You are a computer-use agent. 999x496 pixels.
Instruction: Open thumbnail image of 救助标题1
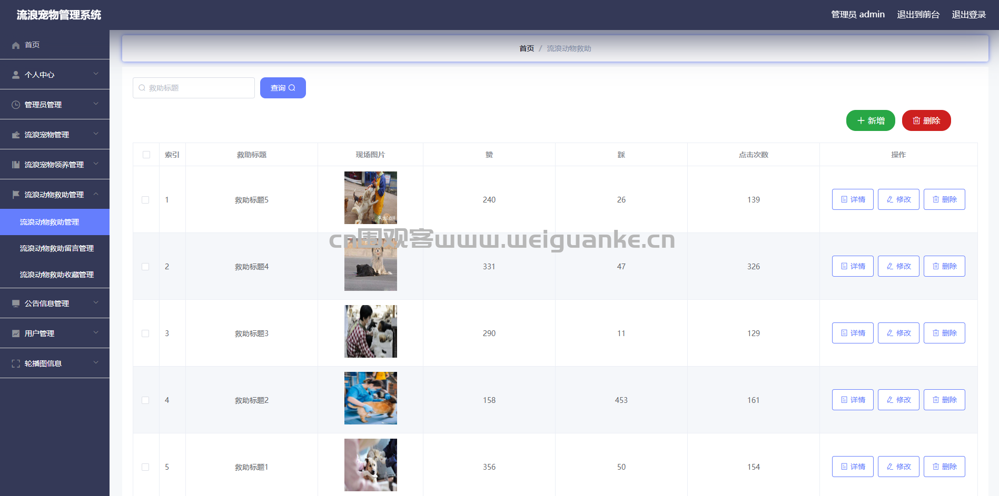tap(371, 465)
